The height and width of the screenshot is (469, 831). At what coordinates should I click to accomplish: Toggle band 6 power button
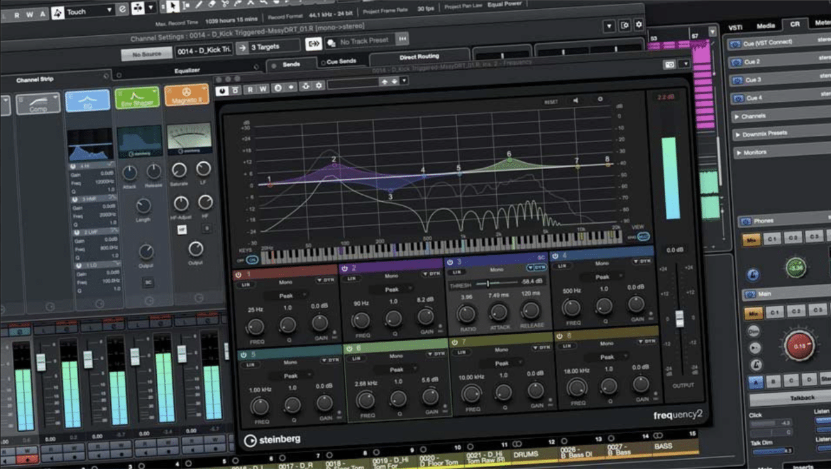click(349, 349)
